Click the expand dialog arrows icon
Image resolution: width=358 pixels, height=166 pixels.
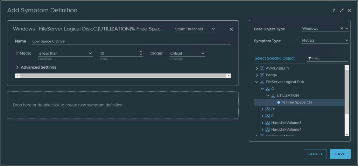click(342, 11)
